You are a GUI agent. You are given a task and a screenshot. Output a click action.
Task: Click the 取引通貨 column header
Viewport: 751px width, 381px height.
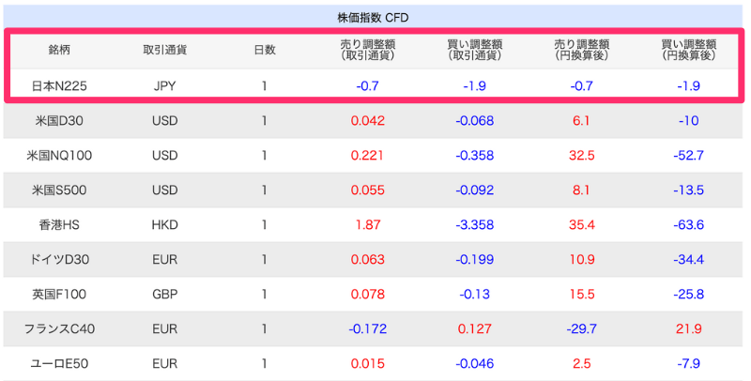tap(164, 51)
